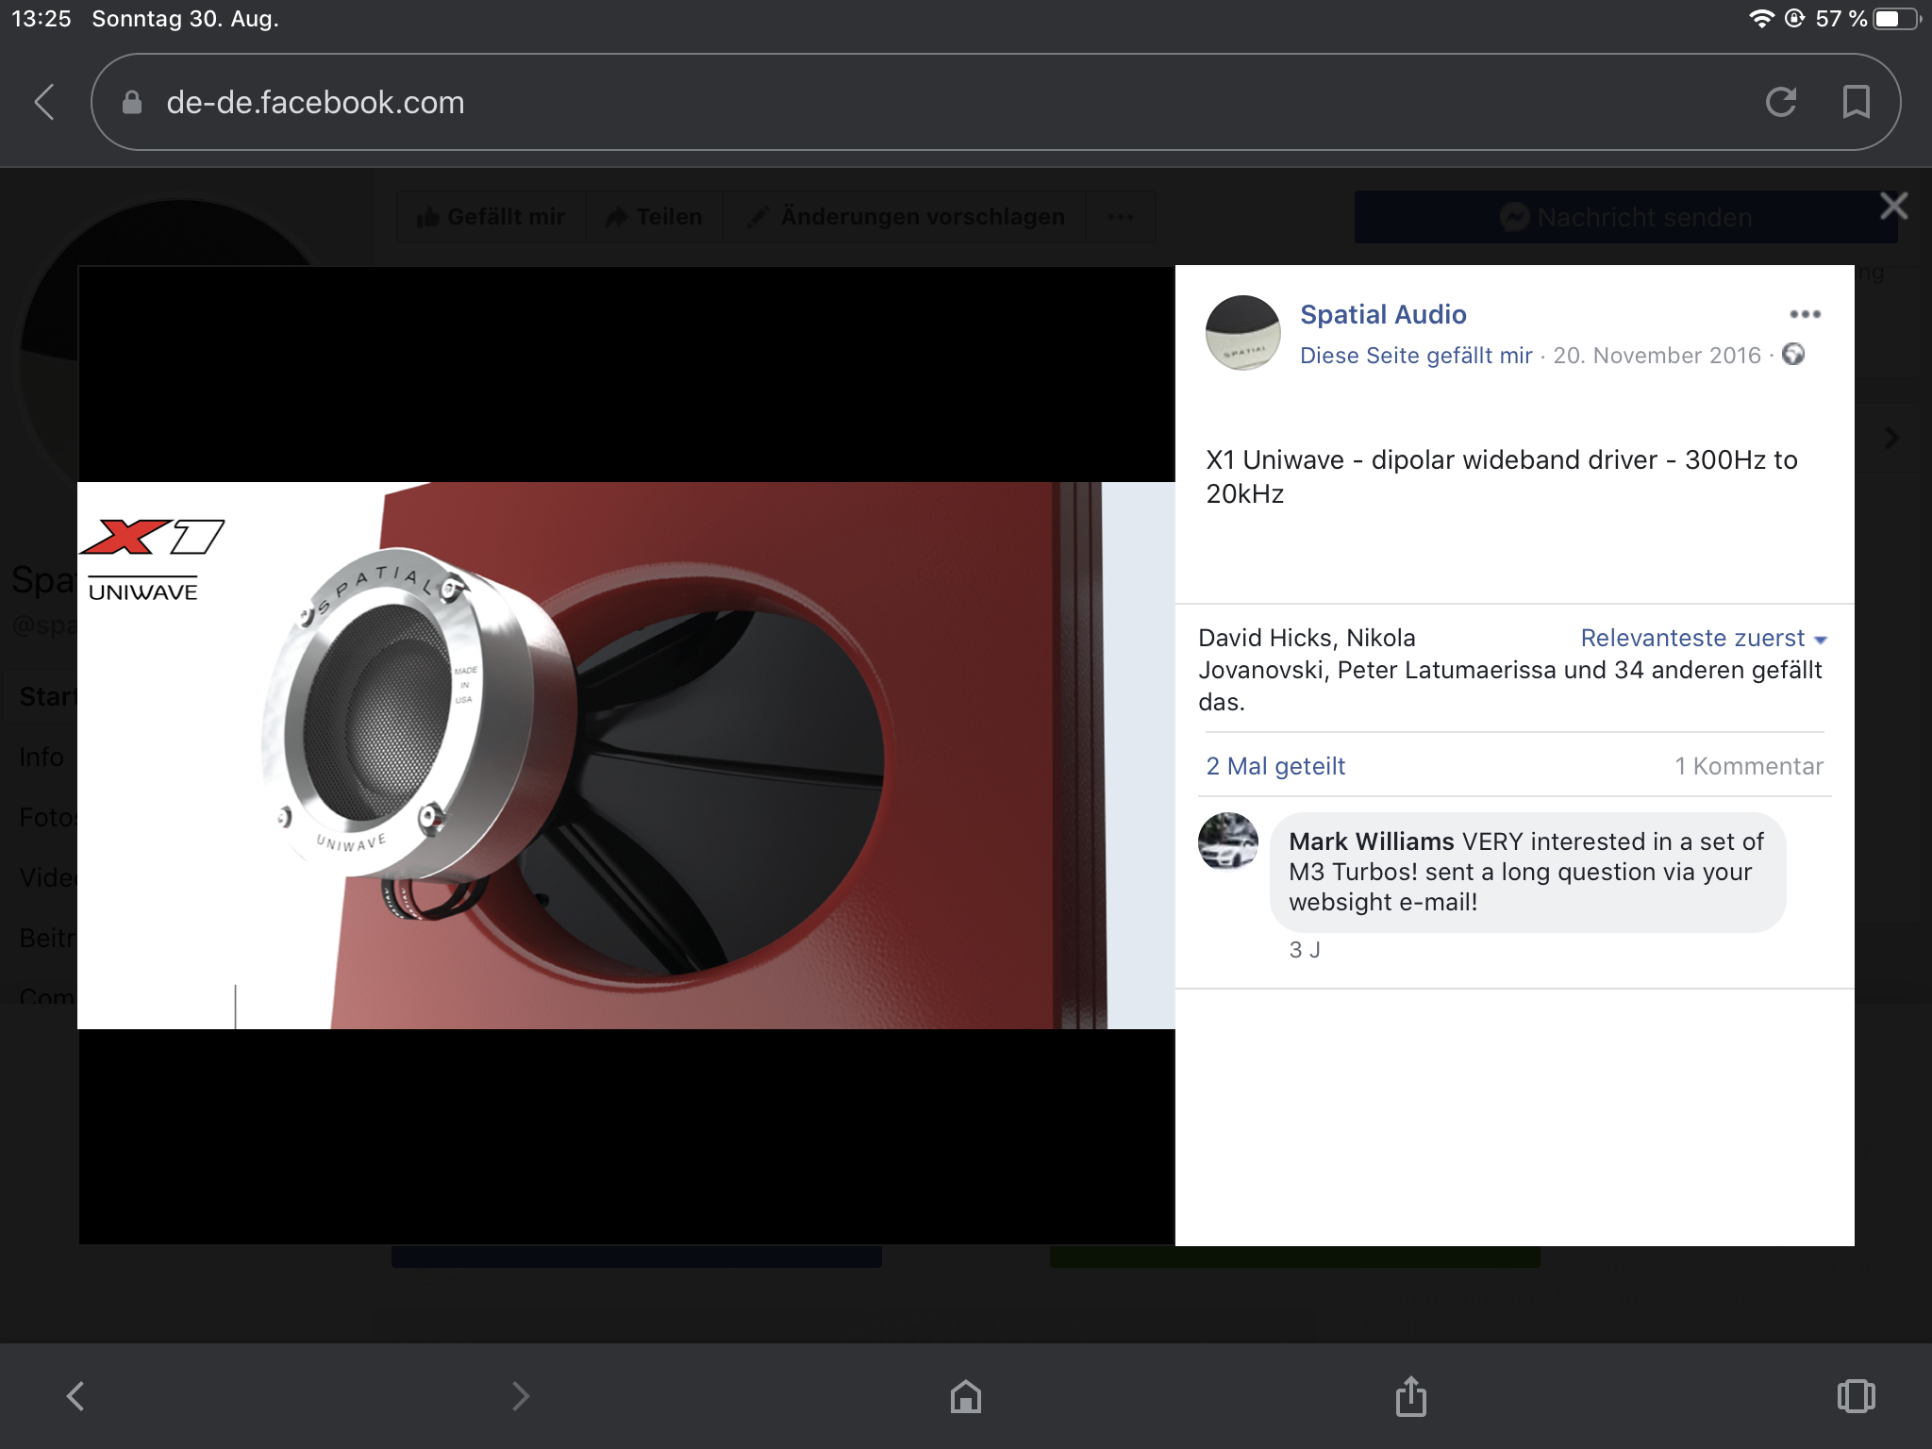Click 'Diese Seite gefällt mir' link

[x=1416, y=356]
